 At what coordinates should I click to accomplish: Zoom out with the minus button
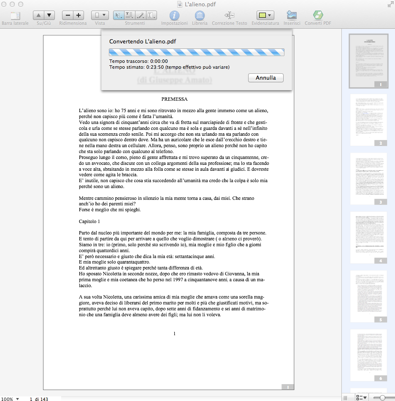[x=68, y=15]
